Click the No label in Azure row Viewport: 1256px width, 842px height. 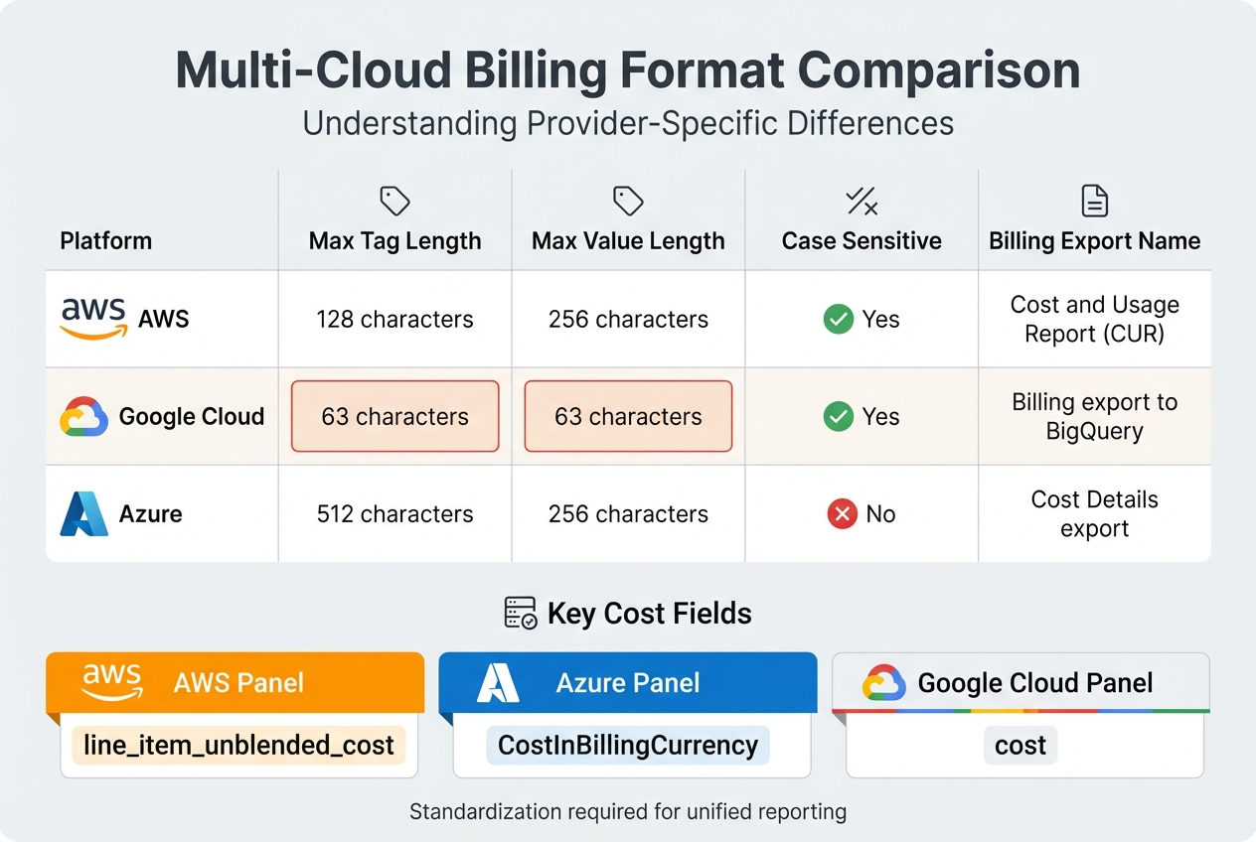(x=880, y=514)
